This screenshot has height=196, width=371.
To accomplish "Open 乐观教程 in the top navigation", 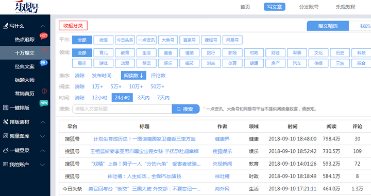I will pos(346,7).
